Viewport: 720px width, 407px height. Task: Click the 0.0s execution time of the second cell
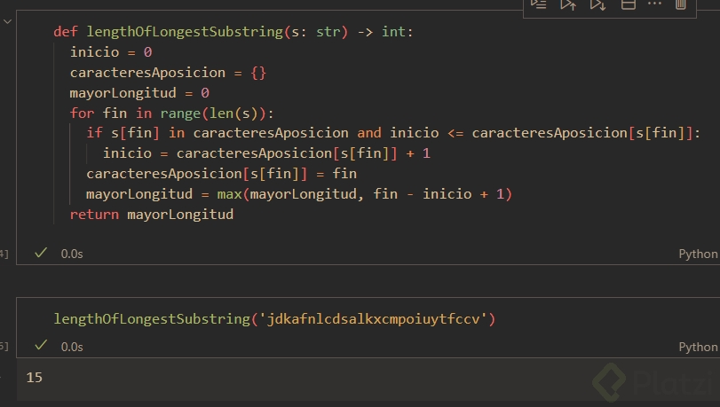(72, 347)
